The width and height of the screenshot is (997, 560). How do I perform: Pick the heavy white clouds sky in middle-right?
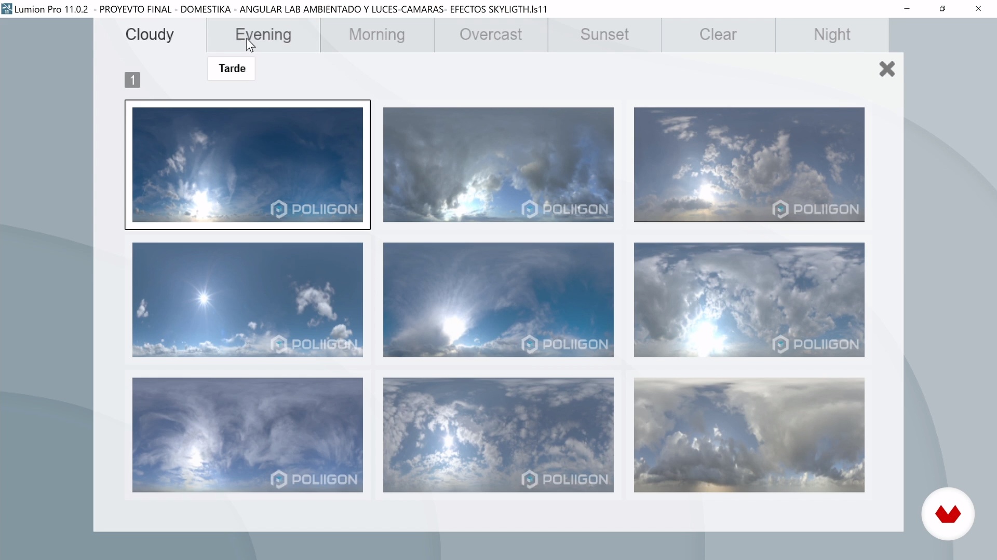(x=749, y=300)
